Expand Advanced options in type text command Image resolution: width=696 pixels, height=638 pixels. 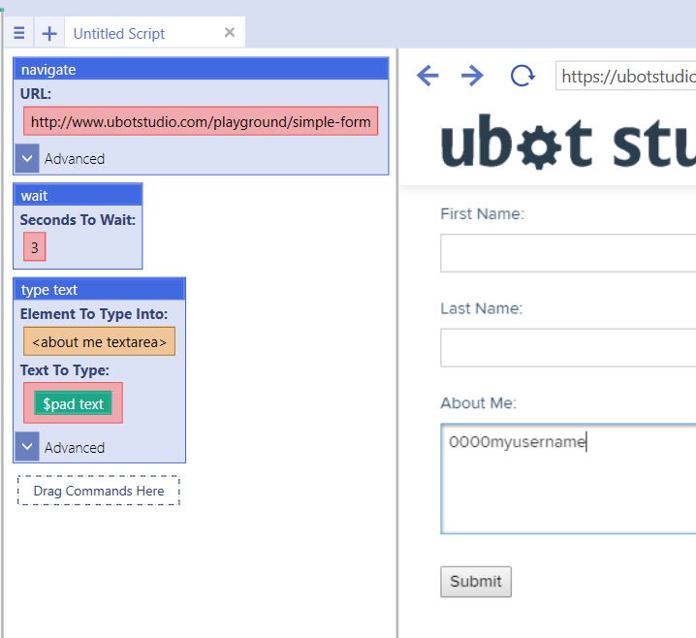[x=27, y=446]
